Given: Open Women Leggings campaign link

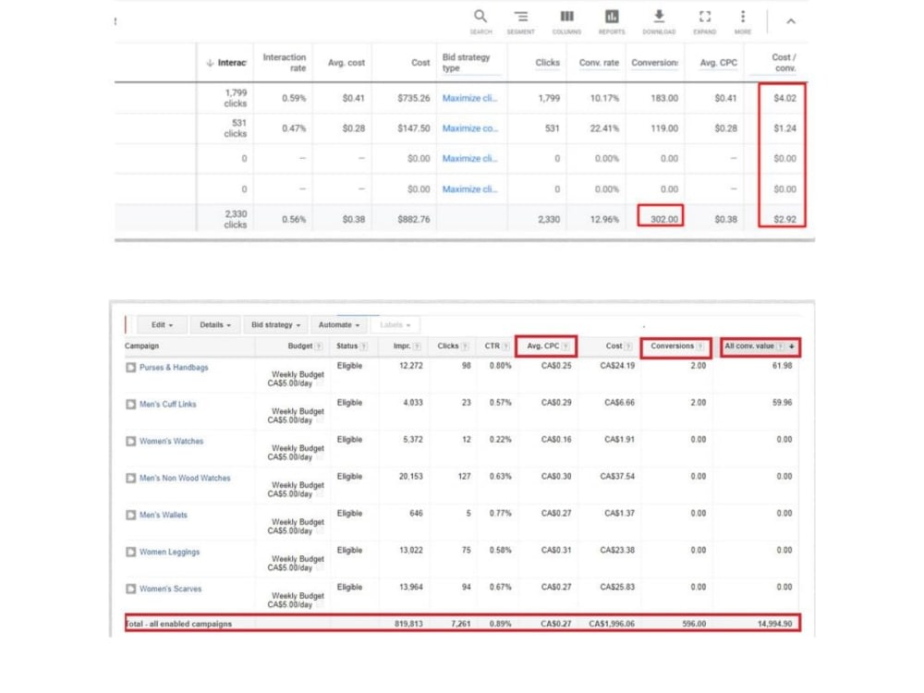Looking at the screenshot, I should point(170,553).
